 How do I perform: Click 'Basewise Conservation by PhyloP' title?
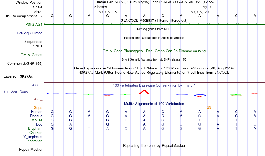coord(154,85)
